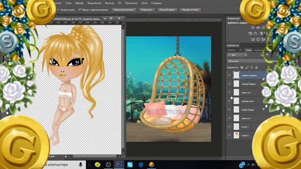This screenshot has height=169, width=301.
Task: Lock image pixels (brush) icon
Action: click(247, 68)
